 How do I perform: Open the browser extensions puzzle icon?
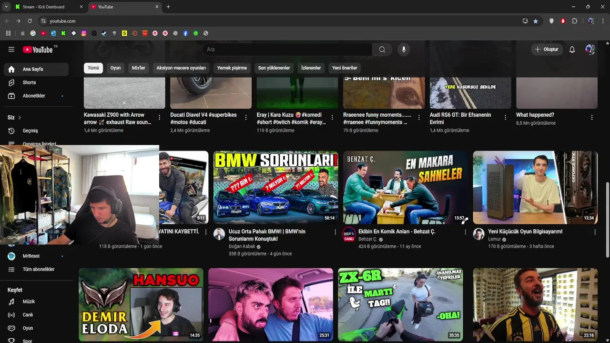pyautogui.click(x=574, y=21)
